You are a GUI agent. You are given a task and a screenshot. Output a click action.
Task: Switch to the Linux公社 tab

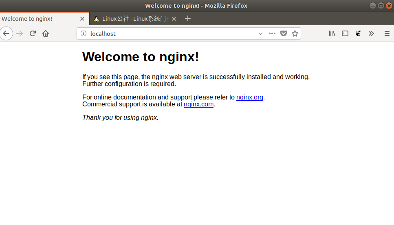point(135,19)
